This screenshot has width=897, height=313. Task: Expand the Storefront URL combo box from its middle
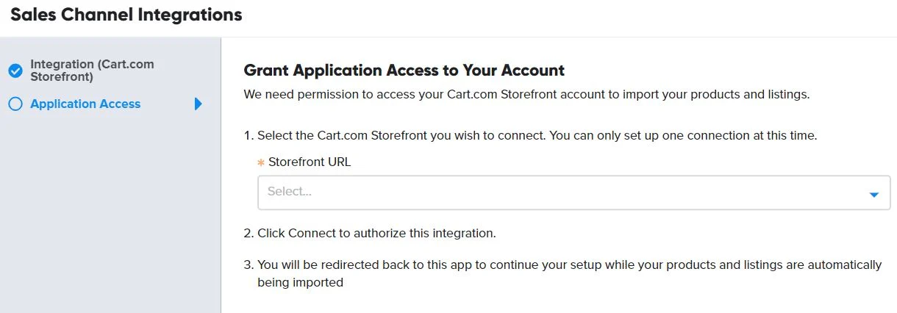573,193
